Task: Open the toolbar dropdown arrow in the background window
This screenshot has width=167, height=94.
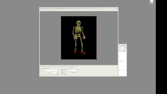Action: [x=120, y=51]
